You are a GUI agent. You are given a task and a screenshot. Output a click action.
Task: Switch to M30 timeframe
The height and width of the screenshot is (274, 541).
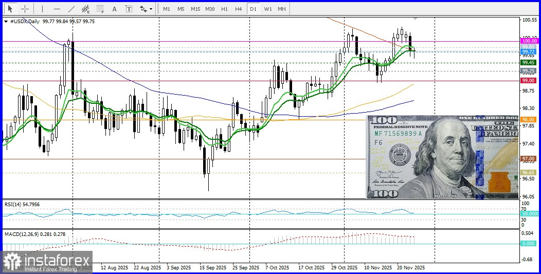click(x=210, y=9)
